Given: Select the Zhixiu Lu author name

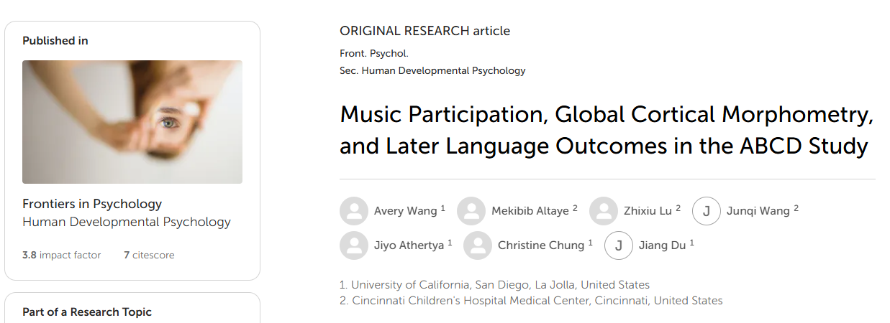Looking at the screenshot, I should 648,211.
